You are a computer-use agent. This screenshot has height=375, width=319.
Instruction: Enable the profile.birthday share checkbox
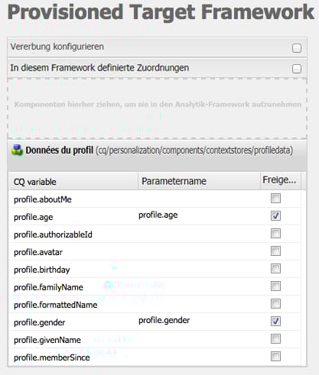coord(275,268)
